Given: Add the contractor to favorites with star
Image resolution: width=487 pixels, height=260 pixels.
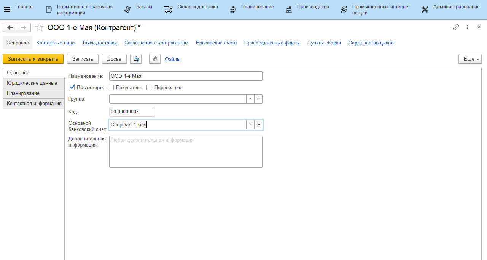Looking at the screenshot, I should (x=39, y=27).
